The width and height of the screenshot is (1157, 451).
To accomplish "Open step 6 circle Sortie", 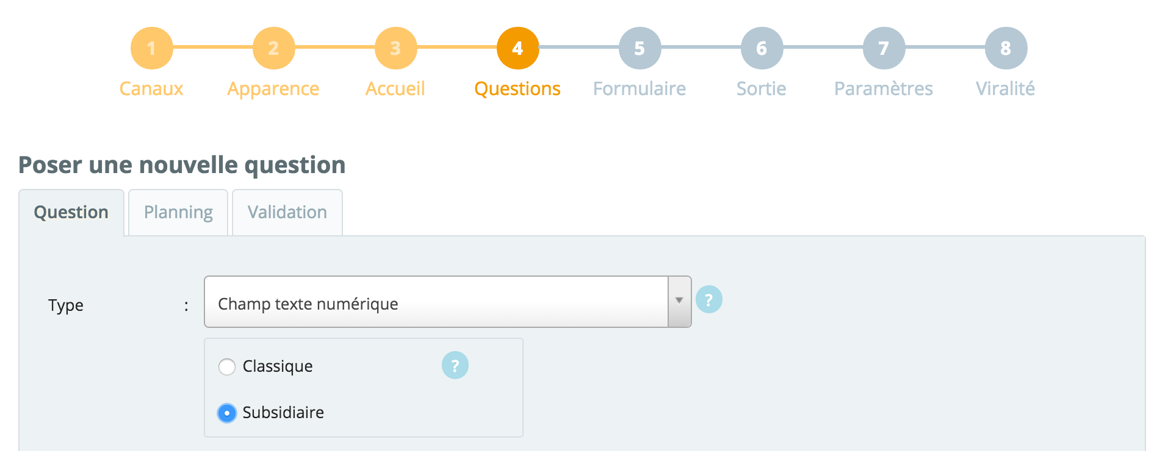I will (762, 48).
